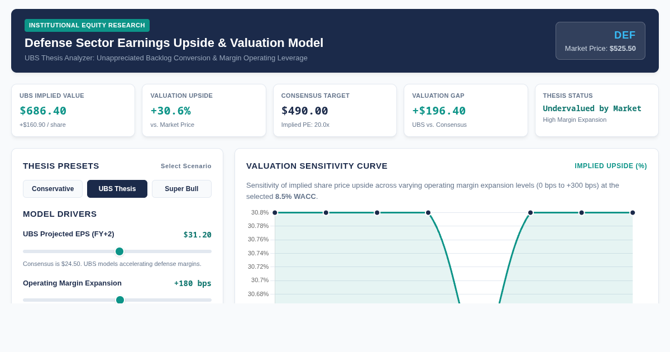Adjust the Operating Margin Expansion slider handle
The height and width of the screenshot is (352, 670).
click(120, 300)
